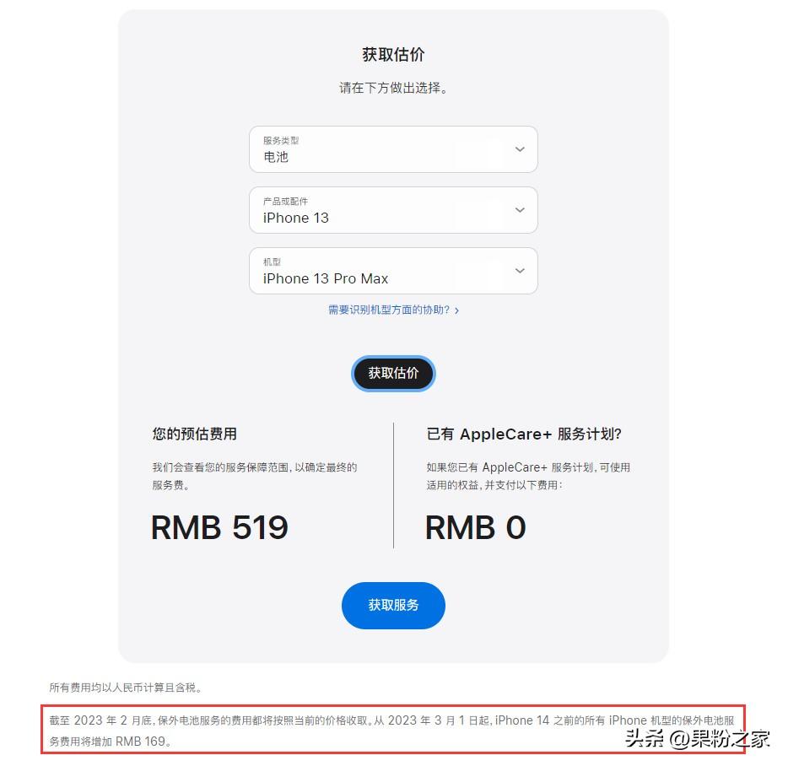Click the 我们会查看您的服务保障范围 description text
788x766 pixels.
255,476
